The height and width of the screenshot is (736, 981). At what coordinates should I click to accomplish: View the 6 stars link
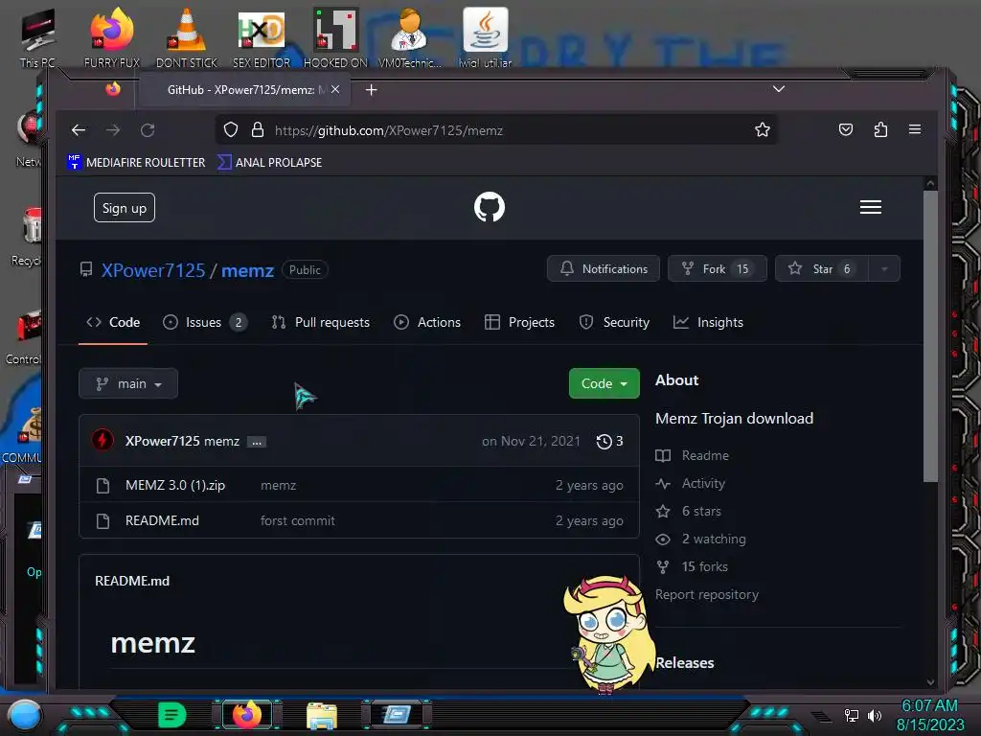(688, 512)
